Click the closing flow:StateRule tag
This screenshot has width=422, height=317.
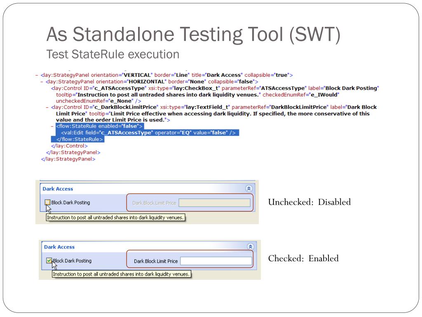80,140
